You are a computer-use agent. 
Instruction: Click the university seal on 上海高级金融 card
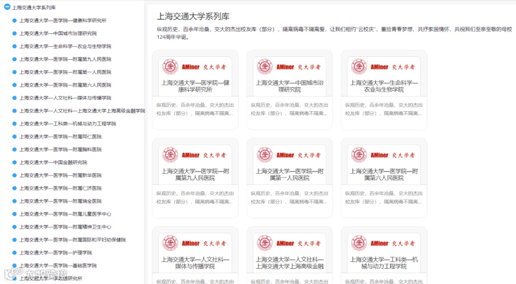pos(265,243)
